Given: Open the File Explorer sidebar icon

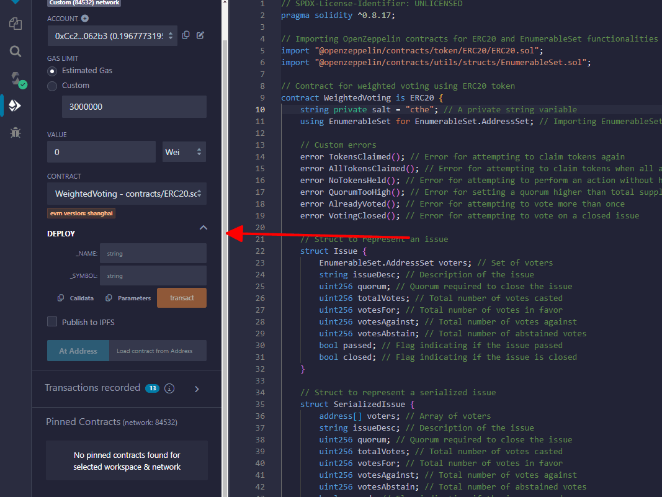Looking at the screenshot, I should coord(16,24).
